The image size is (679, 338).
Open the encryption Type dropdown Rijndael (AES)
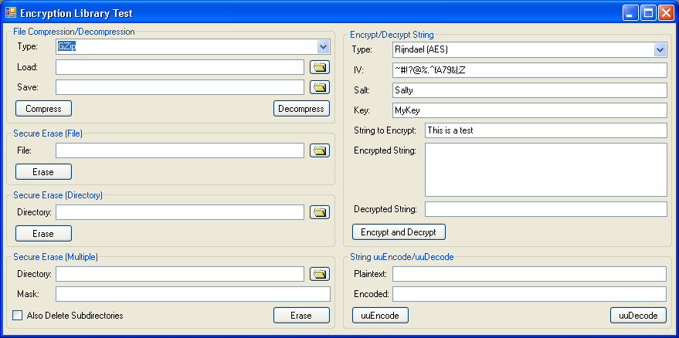pyautogui.click(x=660, y=49)
